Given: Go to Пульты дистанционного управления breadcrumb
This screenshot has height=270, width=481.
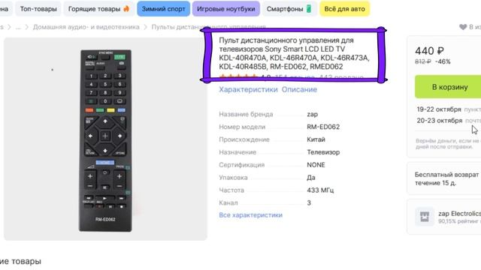Looking at the screenshot, I should click(x=209, y=27).
